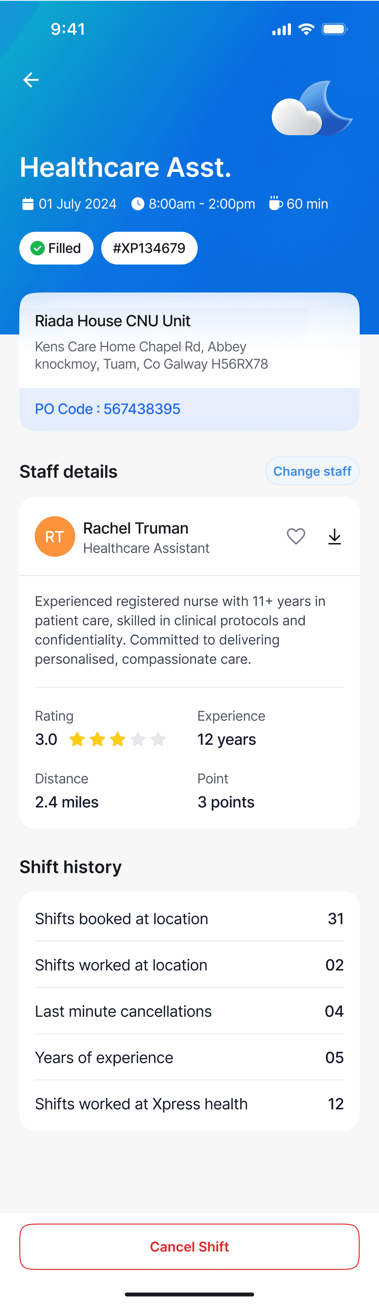Click the clock icon beside shift time
Viewport: 379px width, 1306px height.
click(137, 204)
